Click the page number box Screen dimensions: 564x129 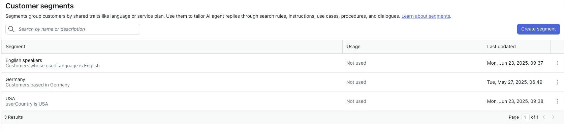click(525, 117)
